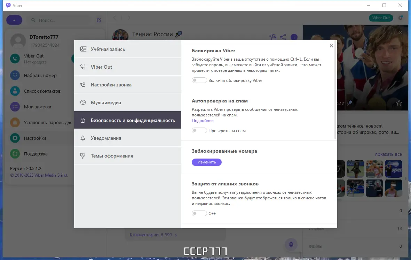Click Теннис России channel avatar
Image resolution: width=411 pixels, height=260 pixels.
point(120,35)
